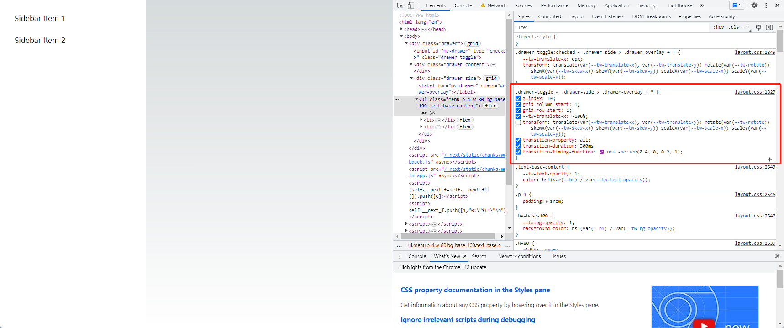This screenshot has width=784, height=328.
Task: Click the Network tab warning icon
Action: pyautogui.click(x=483, y=5)
